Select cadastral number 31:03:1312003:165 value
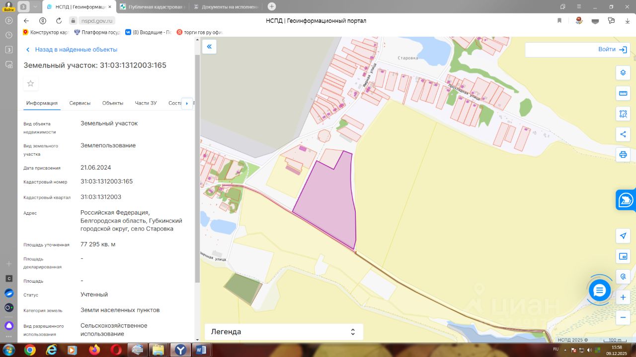Screen dimensions: 636x357 tap(107, 181)
